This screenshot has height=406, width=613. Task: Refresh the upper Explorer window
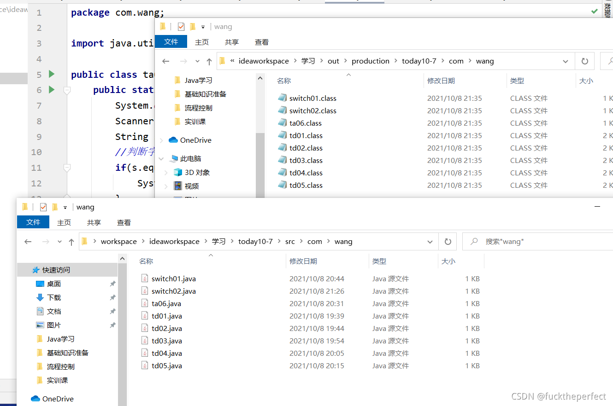(x=585, y=61)
